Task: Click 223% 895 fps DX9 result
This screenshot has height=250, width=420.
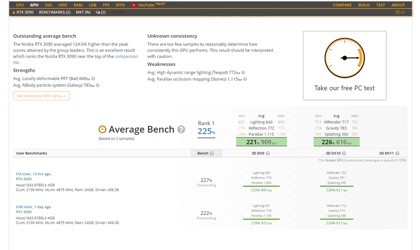Action: click(x=261, y=190)
